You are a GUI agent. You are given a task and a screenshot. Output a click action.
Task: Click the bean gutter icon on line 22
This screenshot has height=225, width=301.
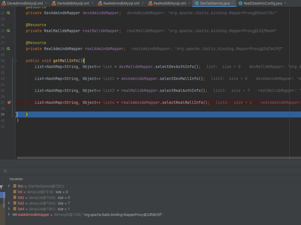(x=8, y=13)
